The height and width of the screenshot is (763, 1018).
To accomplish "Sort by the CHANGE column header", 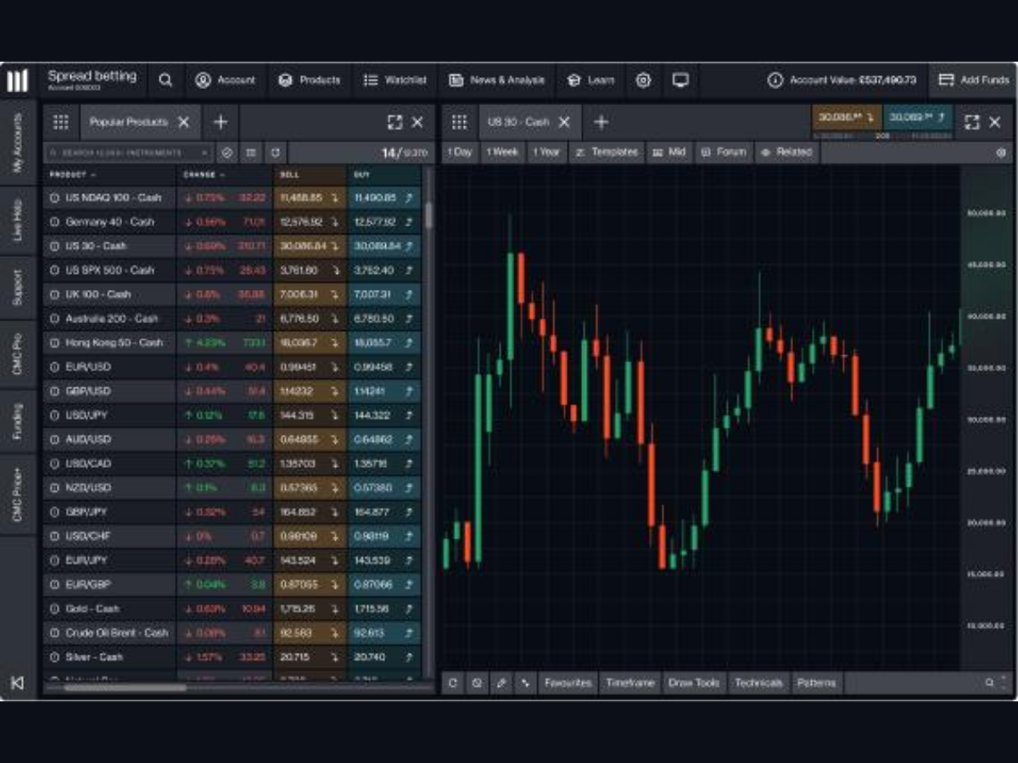I will tap(204, 175).
